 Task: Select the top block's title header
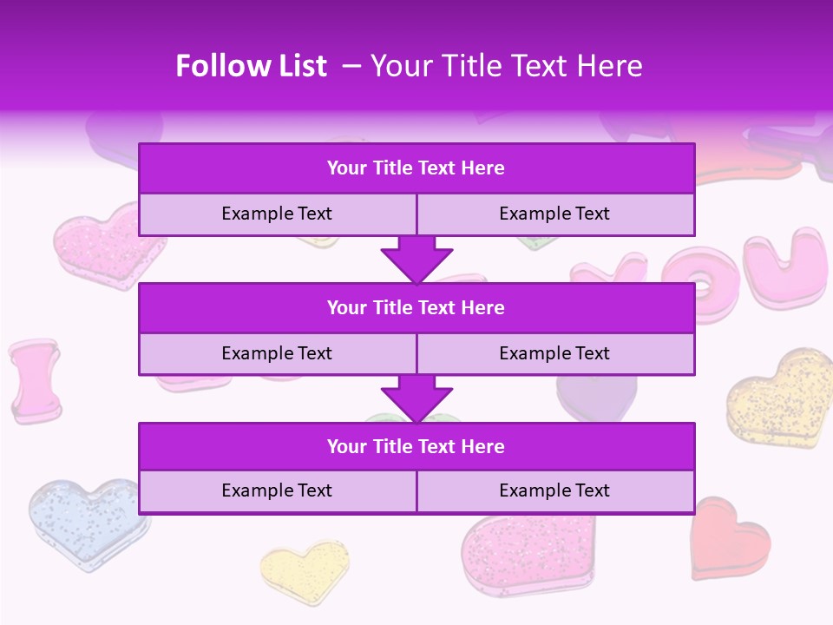(x=416, y=168)
